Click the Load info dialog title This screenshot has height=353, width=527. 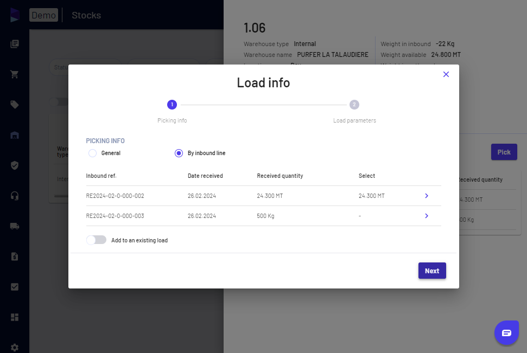(263, 82)
